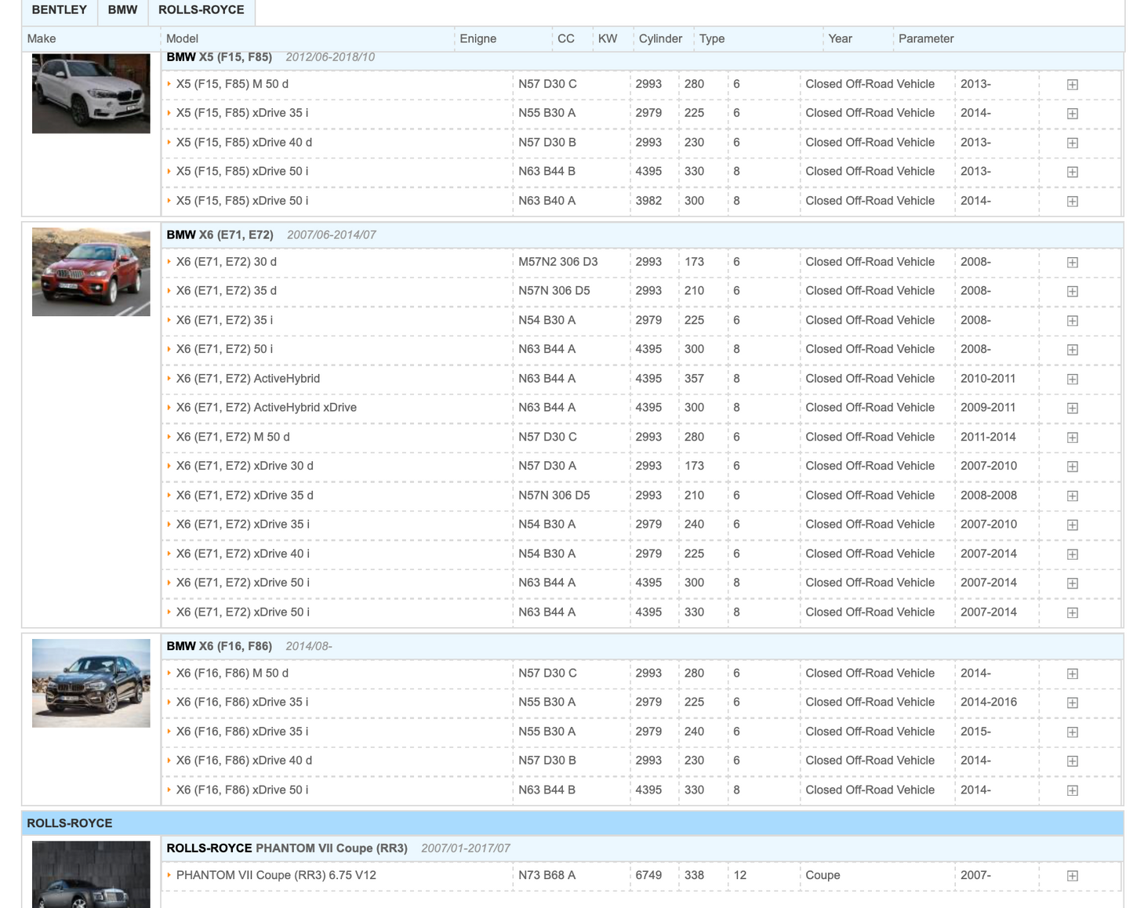Open plus icon for X6 (E71, E72) xDrive 40 i
1133x908 pixels.
1072,554
